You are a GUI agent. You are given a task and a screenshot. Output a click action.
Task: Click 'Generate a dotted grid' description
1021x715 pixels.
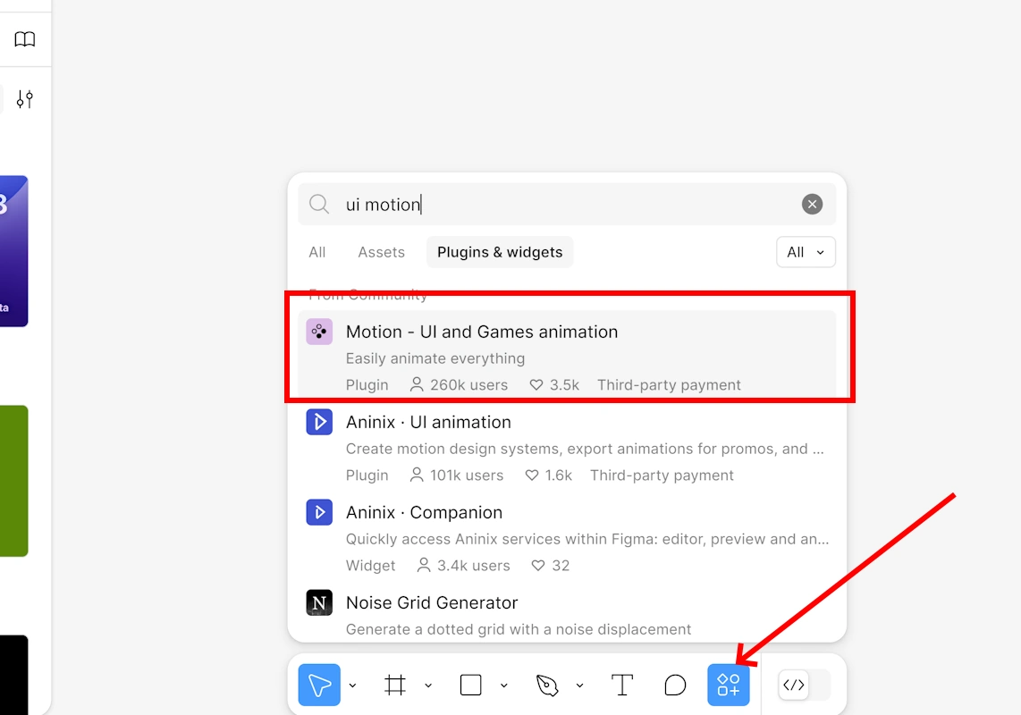click(x=519, y=630)
